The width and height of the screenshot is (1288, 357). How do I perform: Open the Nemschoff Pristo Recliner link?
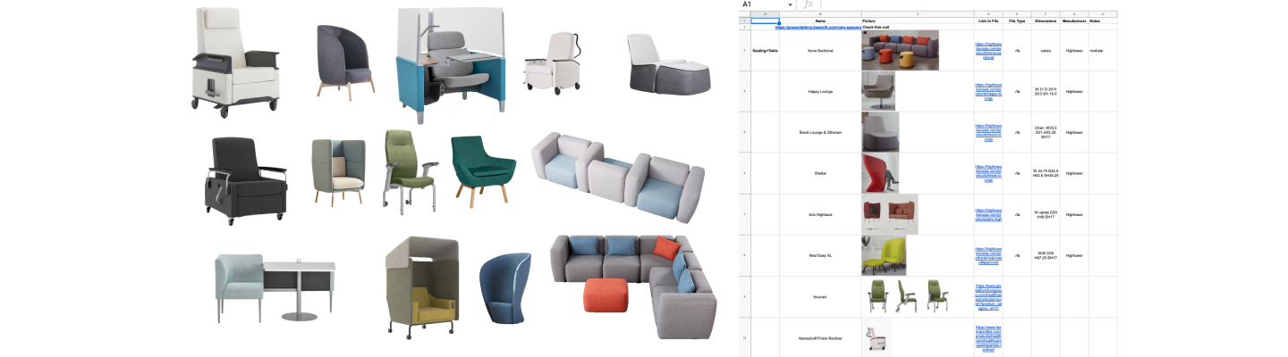click(x=987, y=338)
